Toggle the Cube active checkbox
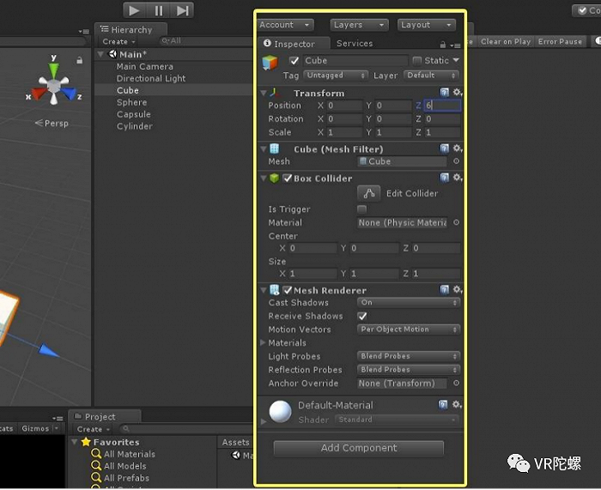This screenshot has width=601, height=490. [294, 61]
